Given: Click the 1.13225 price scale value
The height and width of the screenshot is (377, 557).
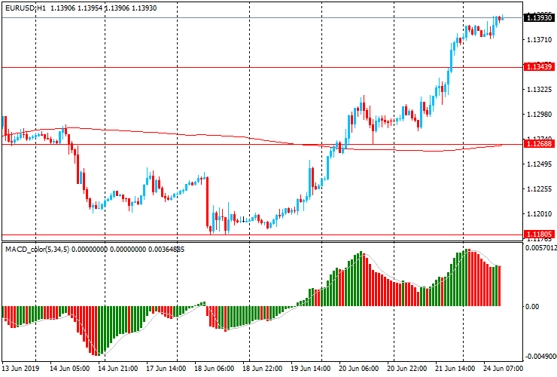Looking at the screenshot, I should (x=539, y=89).
